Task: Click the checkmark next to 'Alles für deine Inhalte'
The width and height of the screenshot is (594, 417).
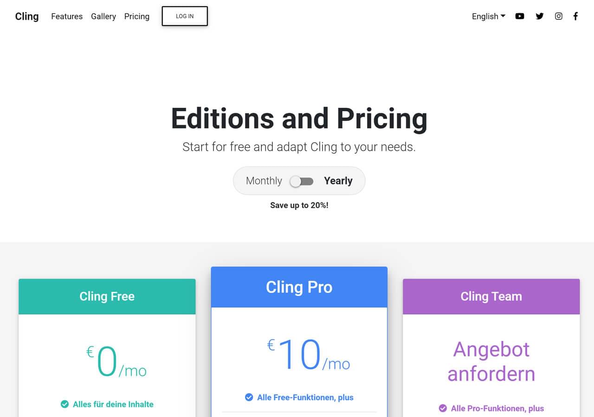Action: (64, 404)
